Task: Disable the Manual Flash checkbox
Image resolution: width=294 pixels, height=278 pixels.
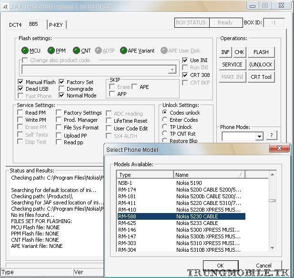Action: [x=20, y=82]
